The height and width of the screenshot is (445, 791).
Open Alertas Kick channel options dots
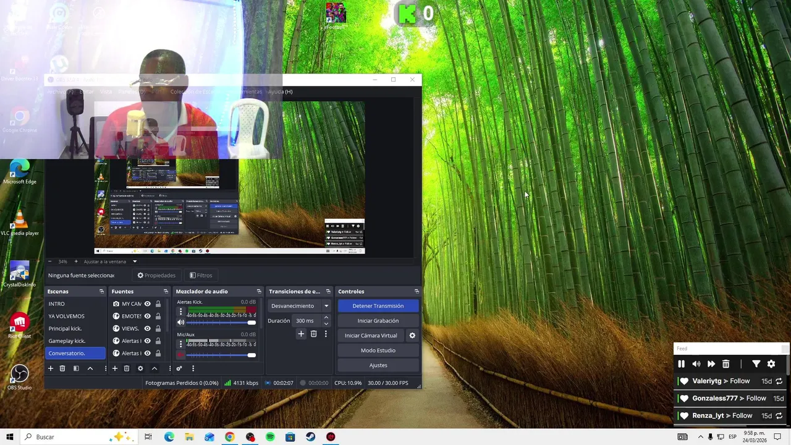(180, 313)
